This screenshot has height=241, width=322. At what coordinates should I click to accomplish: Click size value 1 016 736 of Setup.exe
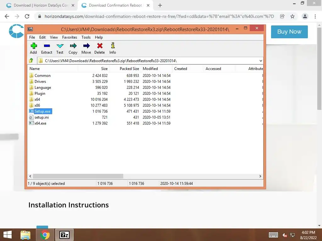pos(100,111)
